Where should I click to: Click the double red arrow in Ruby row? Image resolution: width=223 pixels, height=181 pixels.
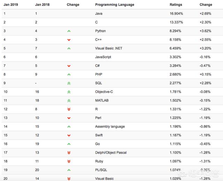pos(69,161)
